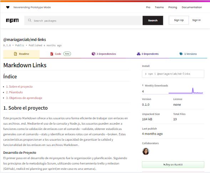This screenshot has width=210, height=173.
Task: Click the '1. Sobre el proyecto' section heading
Action: [x=25, y=108]
